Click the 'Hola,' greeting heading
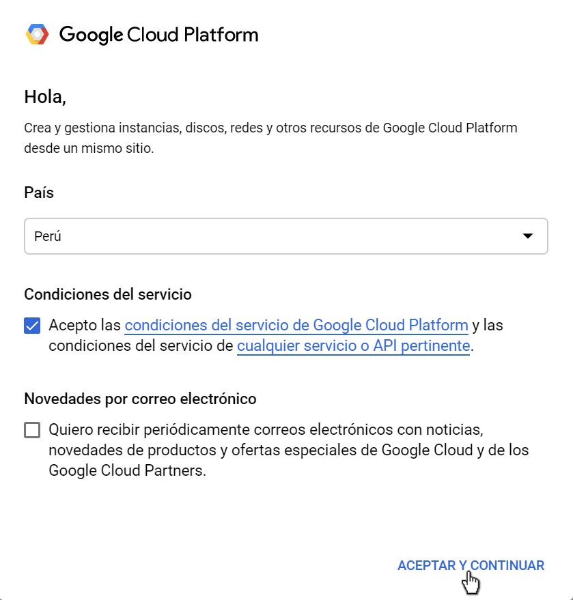Screen dimensions: 573x600 45,97
